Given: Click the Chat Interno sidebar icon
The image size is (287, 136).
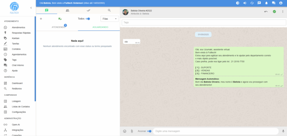Looking at the screenshot, I should coord(5,65).
